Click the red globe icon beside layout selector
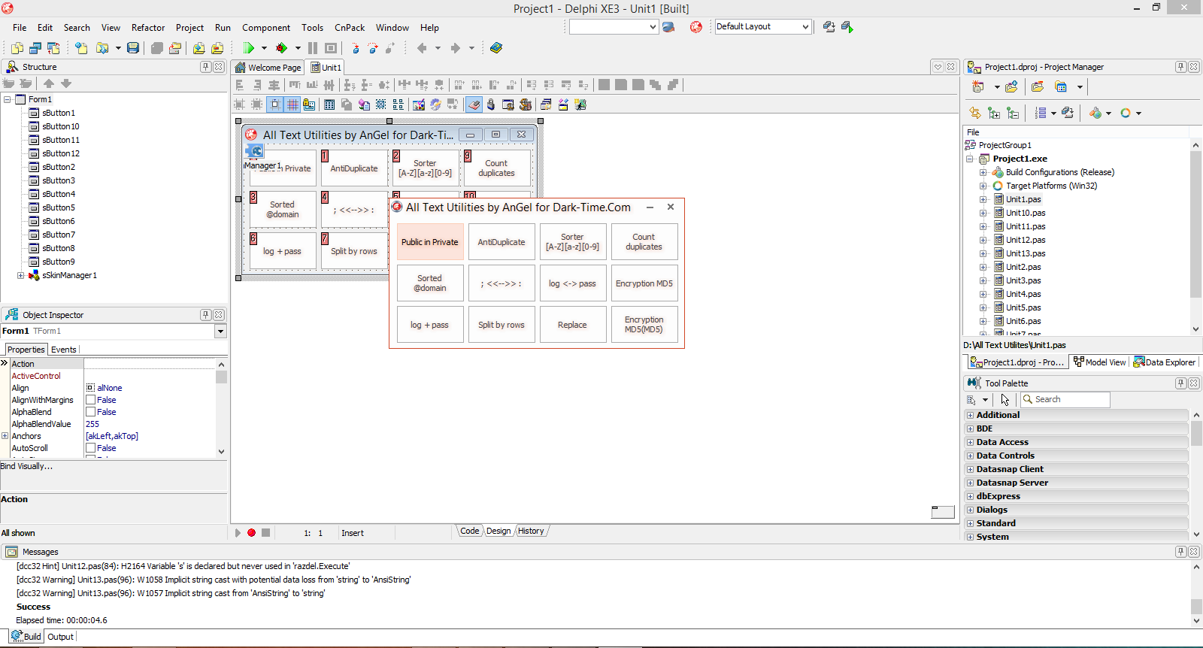The height and width of the screenshot is (648, 1203). 696,27
